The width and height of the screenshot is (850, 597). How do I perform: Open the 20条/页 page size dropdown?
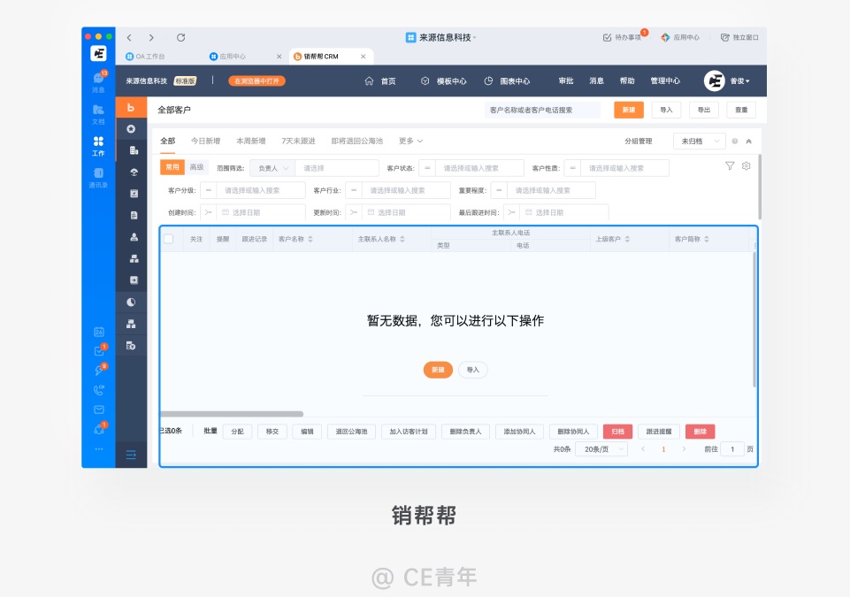point(601,449)
